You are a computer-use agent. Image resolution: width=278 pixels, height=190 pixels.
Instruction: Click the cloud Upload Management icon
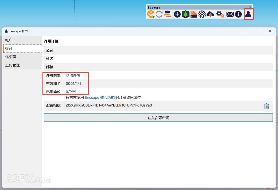(x=210, y=14)
